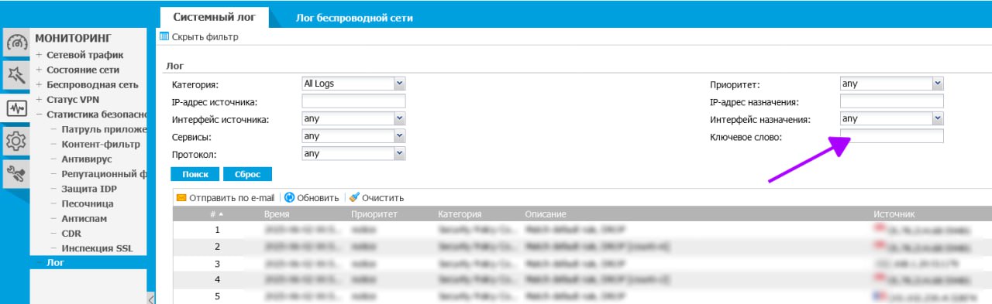Viewport: 992px width, 304px height.
Task: Open the Приоритет dropdown
Action: pos(891,84)
